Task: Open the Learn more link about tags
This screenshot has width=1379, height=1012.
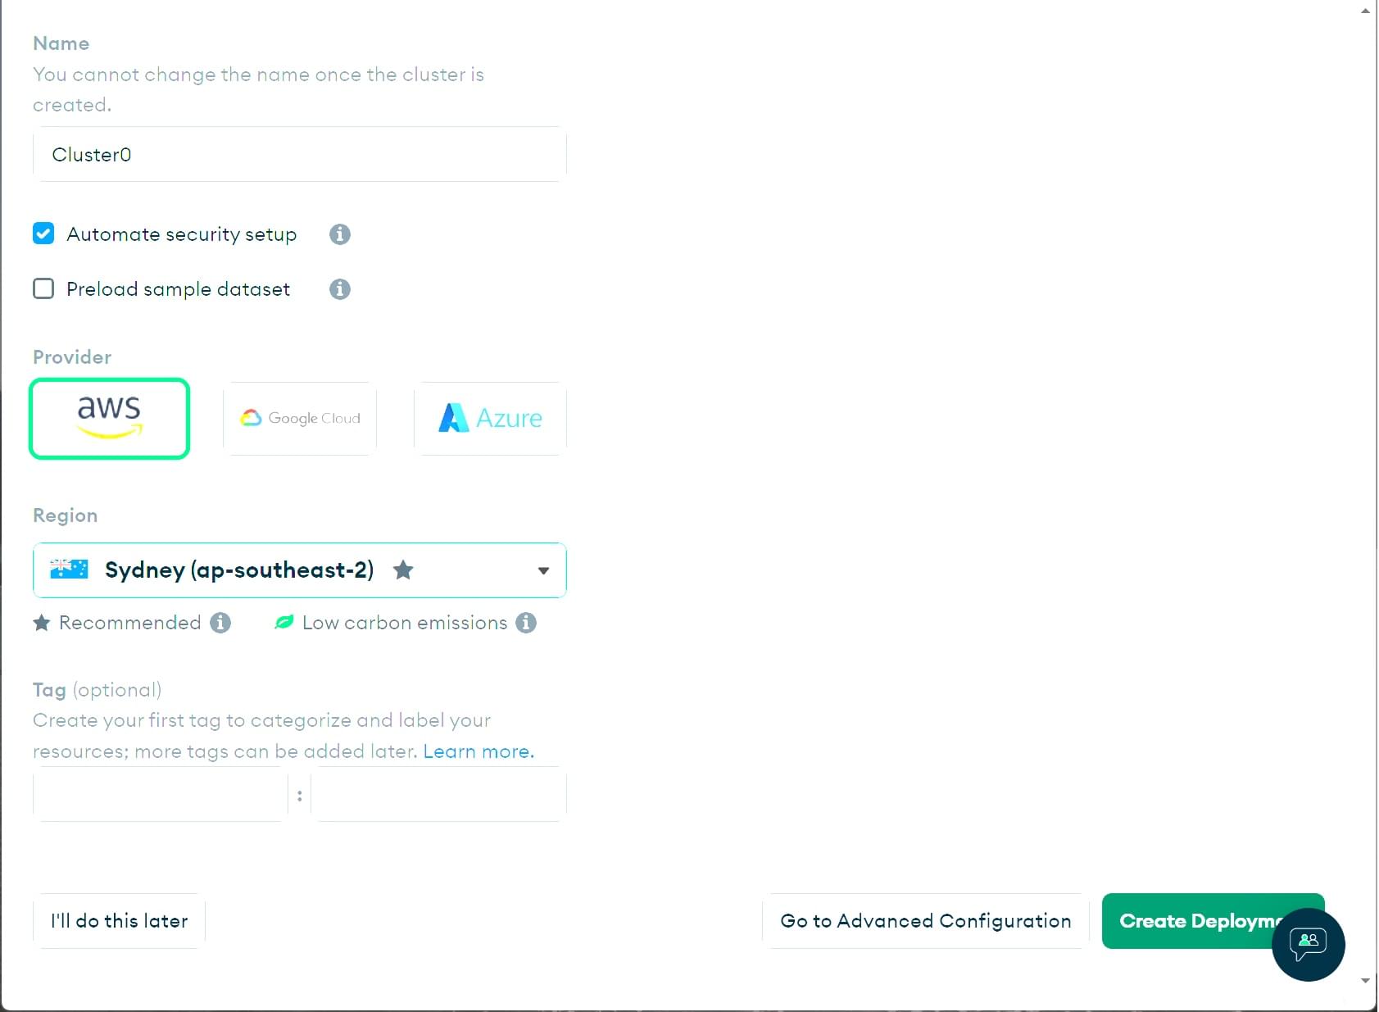Action: [x=479, y=751]
